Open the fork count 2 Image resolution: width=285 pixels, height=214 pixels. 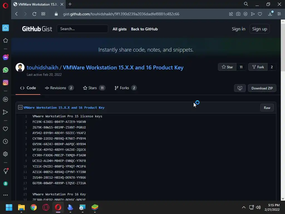(x=272, y=67)
